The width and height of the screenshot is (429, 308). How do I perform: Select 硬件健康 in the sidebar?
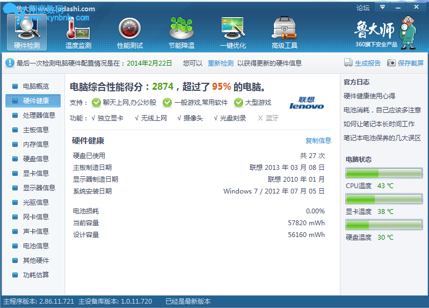coord(33,101)
